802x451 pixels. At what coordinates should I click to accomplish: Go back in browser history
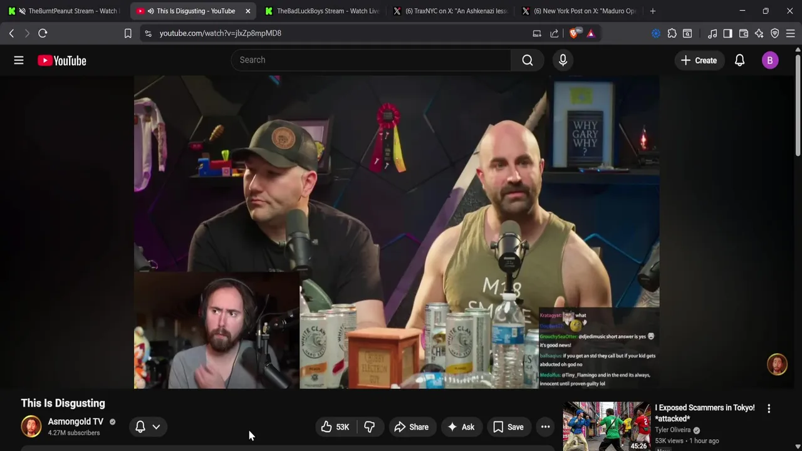coord(11,33)
